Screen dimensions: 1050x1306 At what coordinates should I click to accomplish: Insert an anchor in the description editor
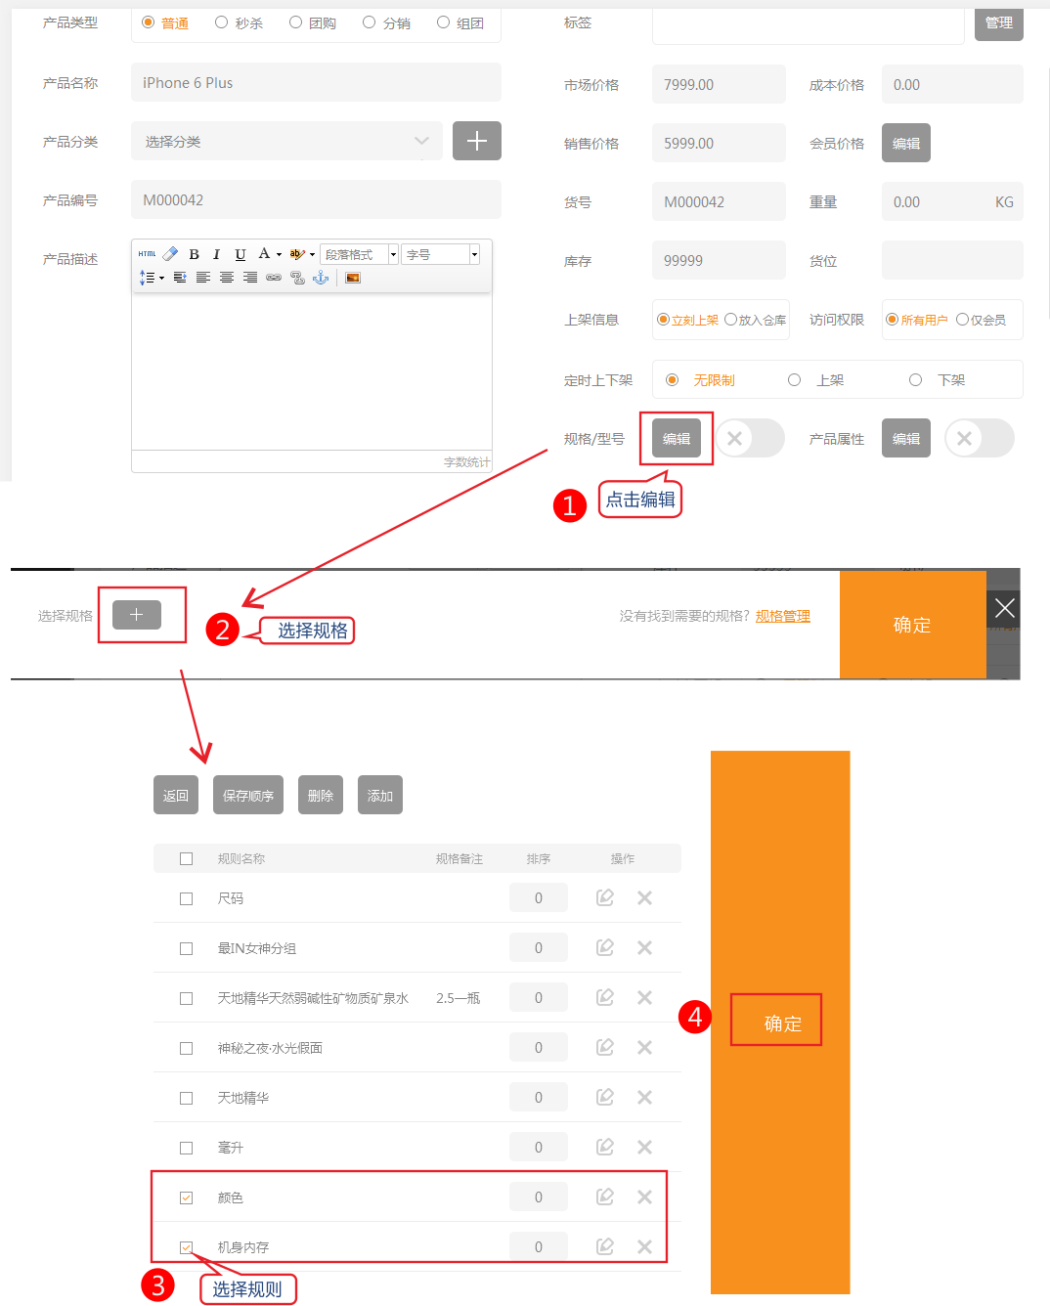pos(320,278)
